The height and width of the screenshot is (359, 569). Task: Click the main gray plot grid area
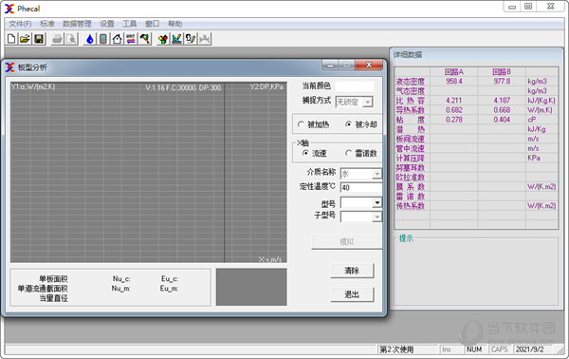coord(149,172)
